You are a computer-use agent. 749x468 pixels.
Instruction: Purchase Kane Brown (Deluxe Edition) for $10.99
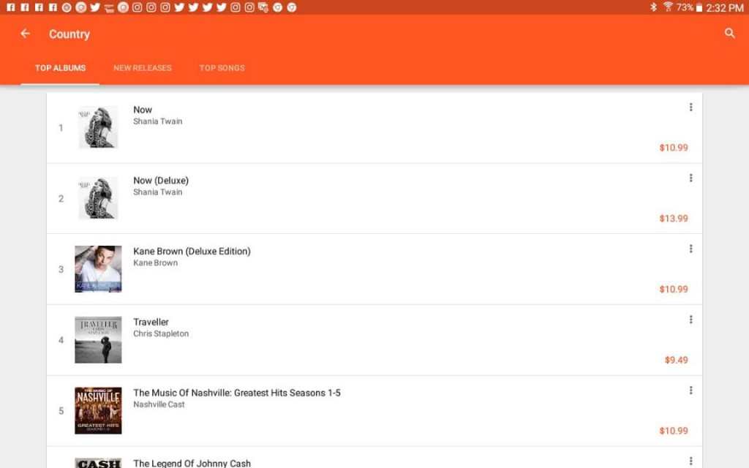(674, 289)
